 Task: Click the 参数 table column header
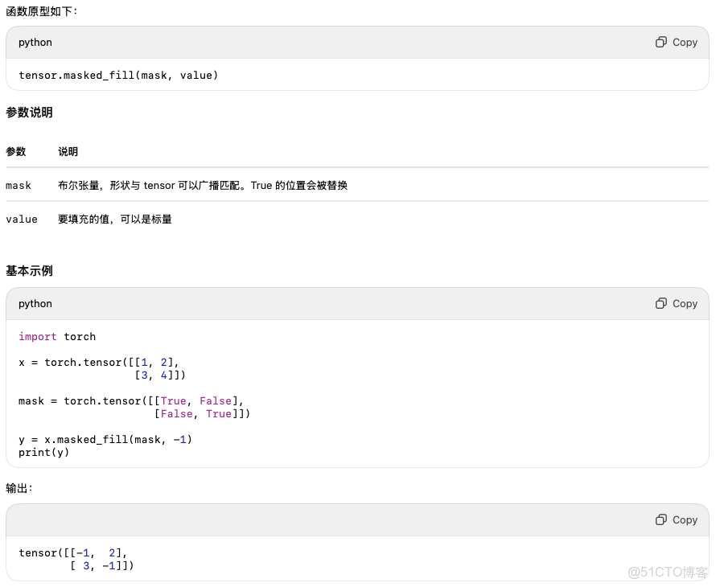tap(16, 151)
